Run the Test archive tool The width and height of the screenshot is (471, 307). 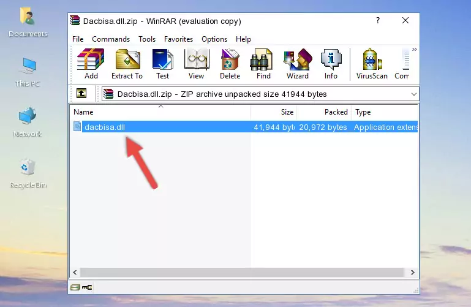tap(162, 64)
